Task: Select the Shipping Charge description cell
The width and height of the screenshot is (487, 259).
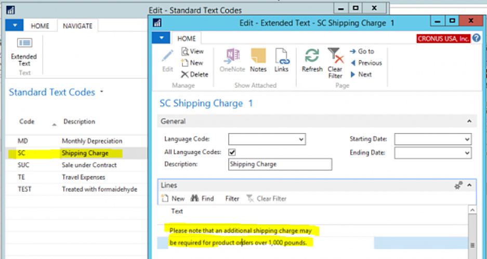Action: tap(85, 153)
